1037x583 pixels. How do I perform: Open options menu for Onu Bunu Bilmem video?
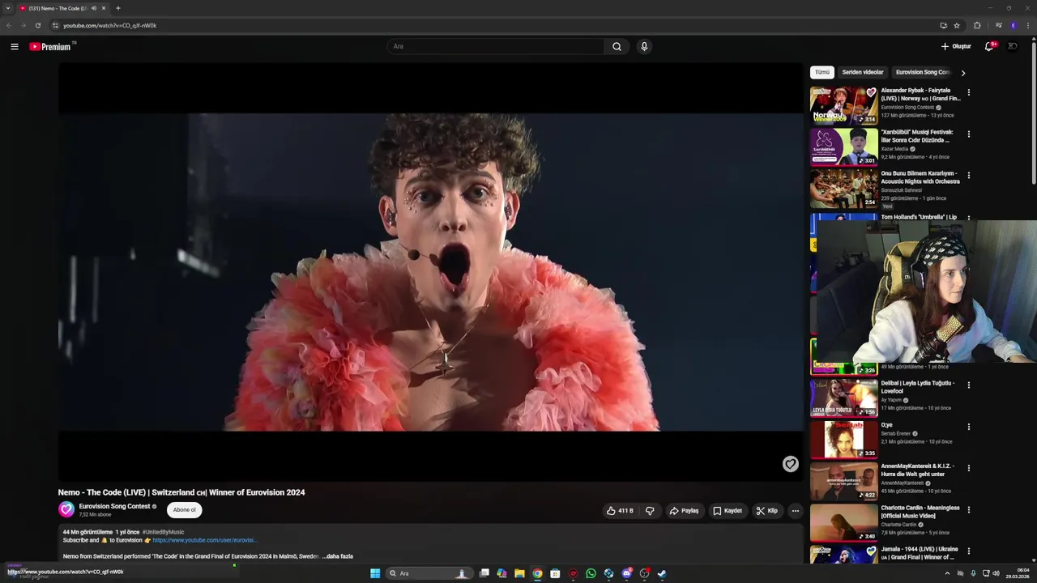coord(968,175)
